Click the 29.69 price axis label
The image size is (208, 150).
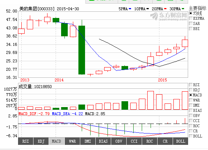(11, 52)
